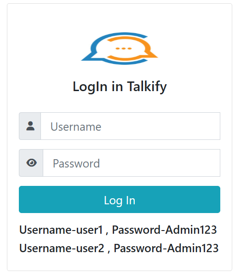Click "Username-user2" text below the button
Image resolution: width=235 pixels, height=277 pixels.
62,248
